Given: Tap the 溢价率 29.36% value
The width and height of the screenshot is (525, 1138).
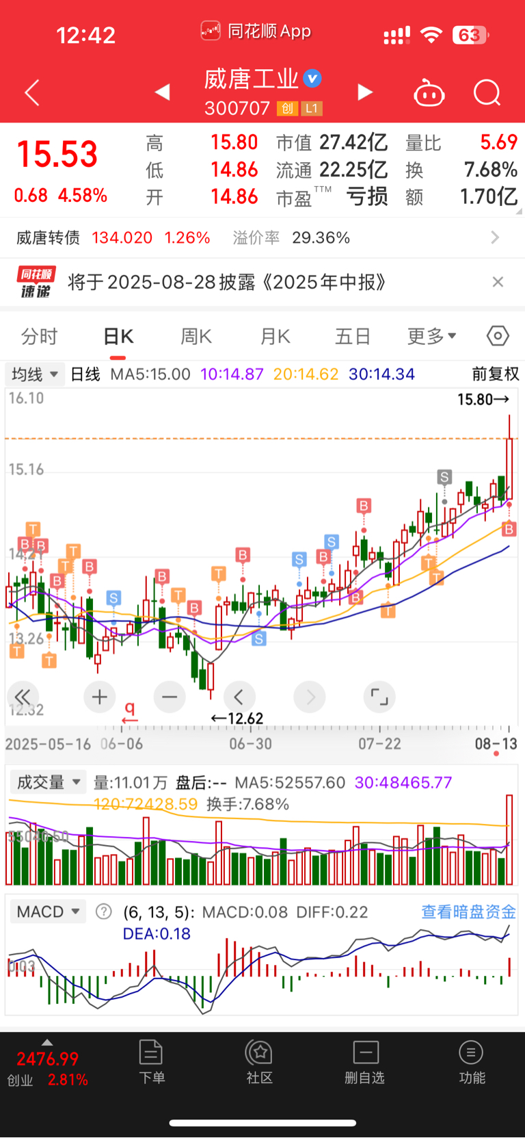Looking at the screenshot, I should [321, 237].
